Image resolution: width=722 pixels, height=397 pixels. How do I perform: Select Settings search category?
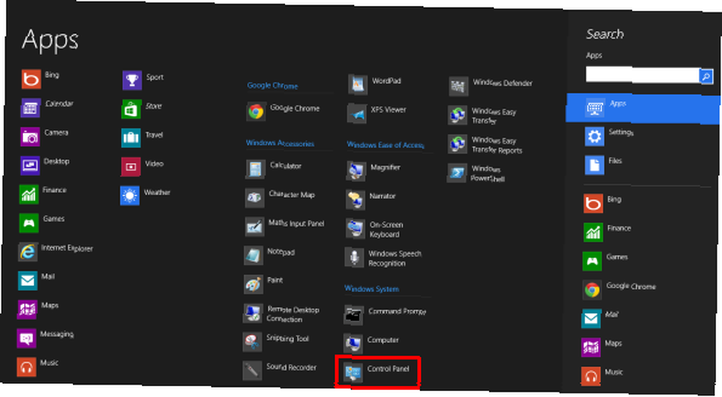click(610, 136)
